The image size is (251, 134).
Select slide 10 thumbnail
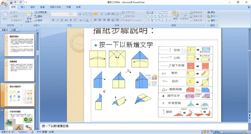click(x=20, y=119)
